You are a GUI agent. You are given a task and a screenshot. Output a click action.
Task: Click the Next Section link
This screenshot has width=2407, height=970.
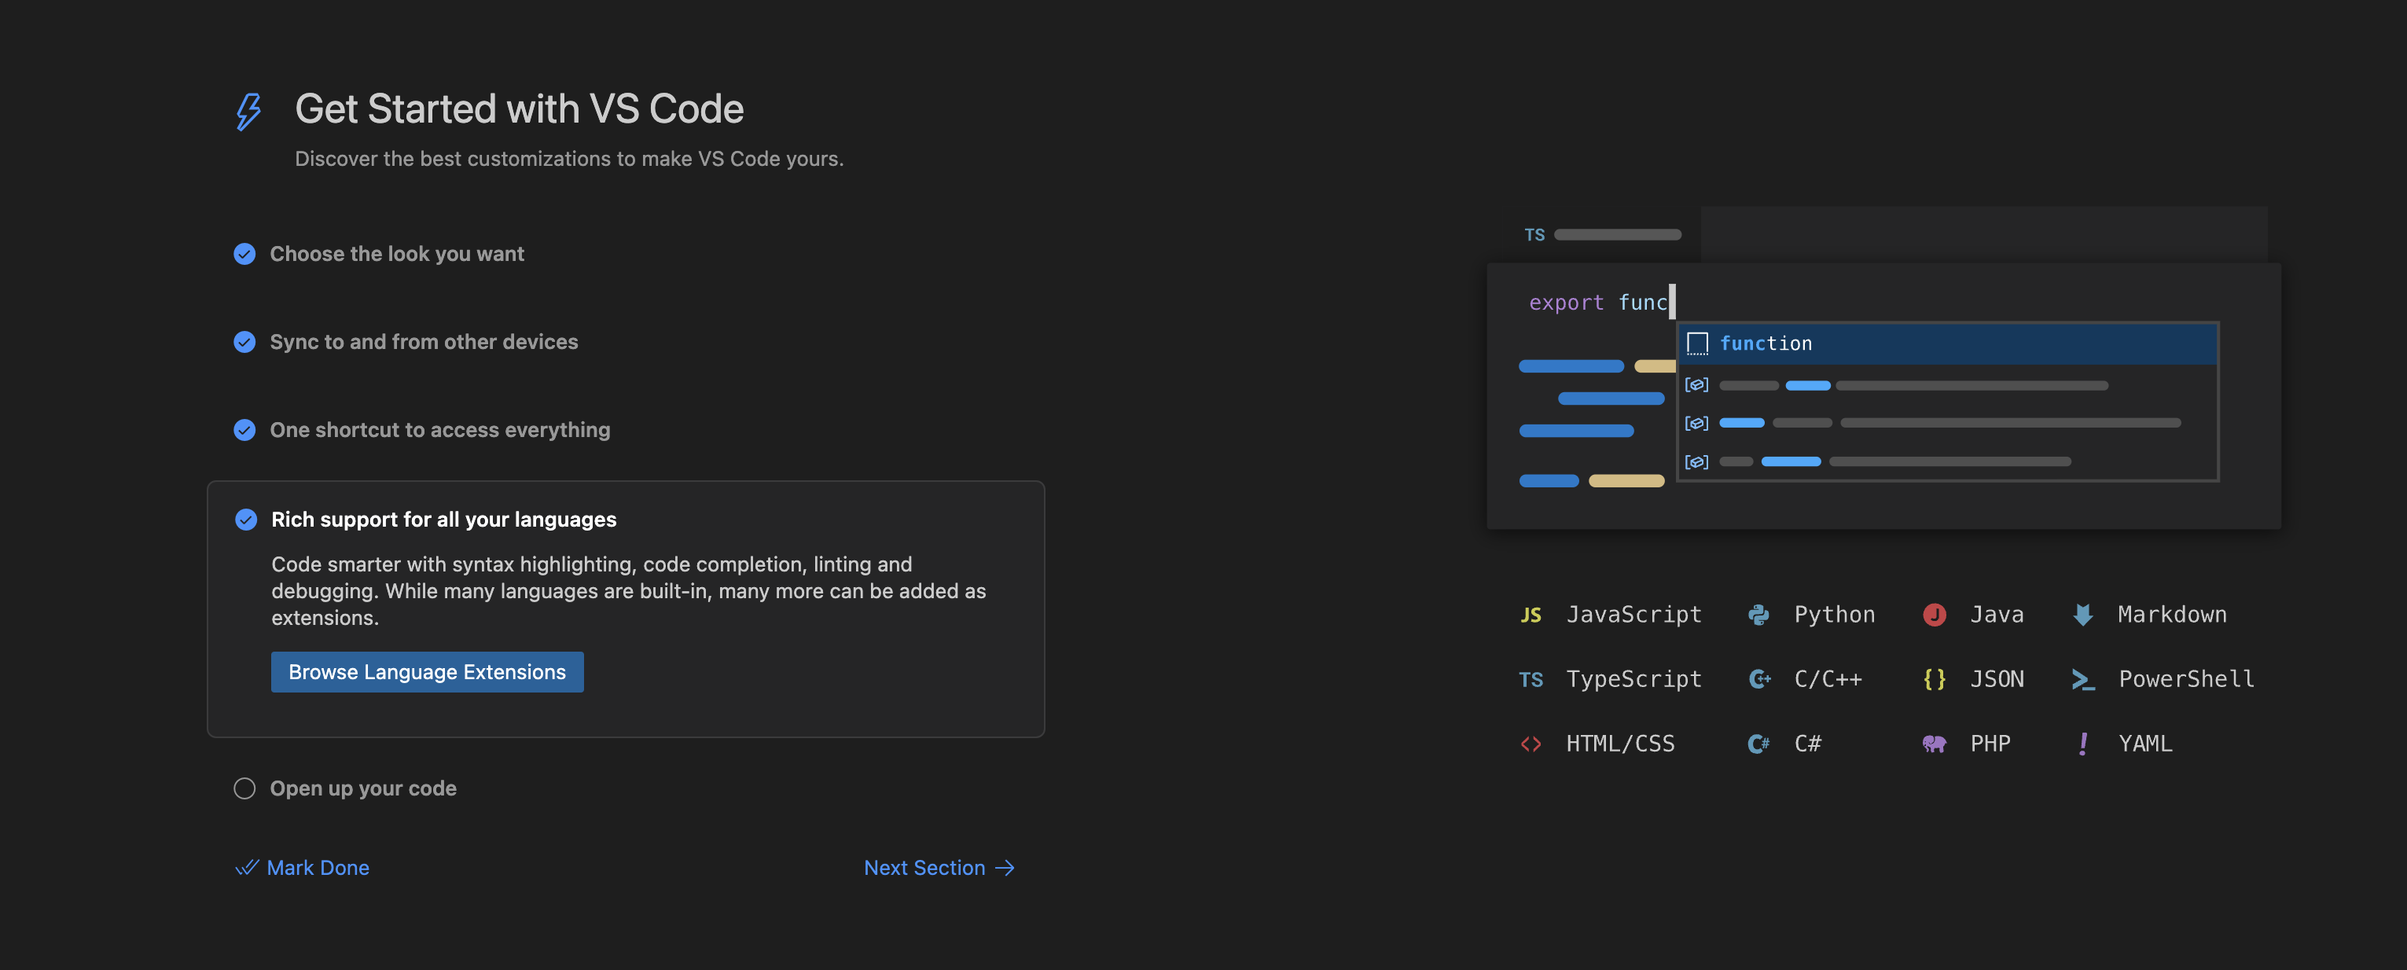tap(938, 868)
